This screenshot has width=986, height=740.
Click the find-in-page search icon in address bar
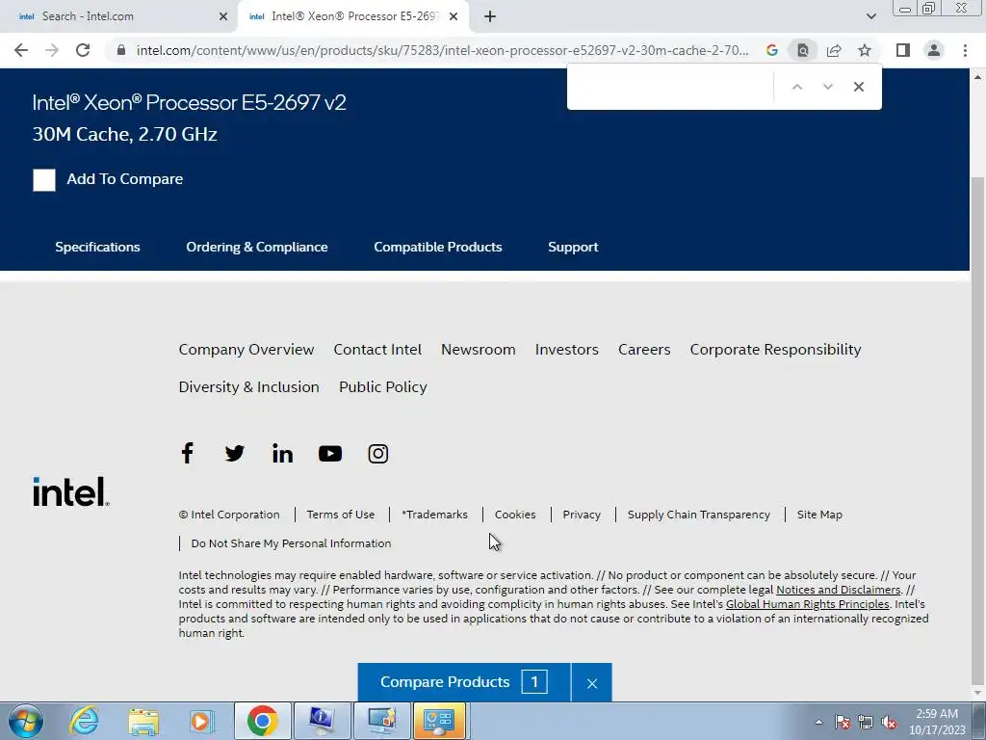point(803,50)
